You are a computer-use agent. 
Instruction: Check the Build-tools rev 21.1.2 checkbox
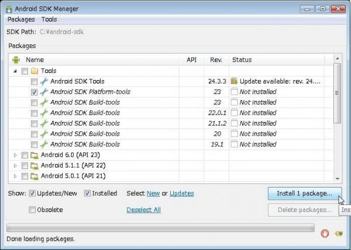(x=34, y=124)
